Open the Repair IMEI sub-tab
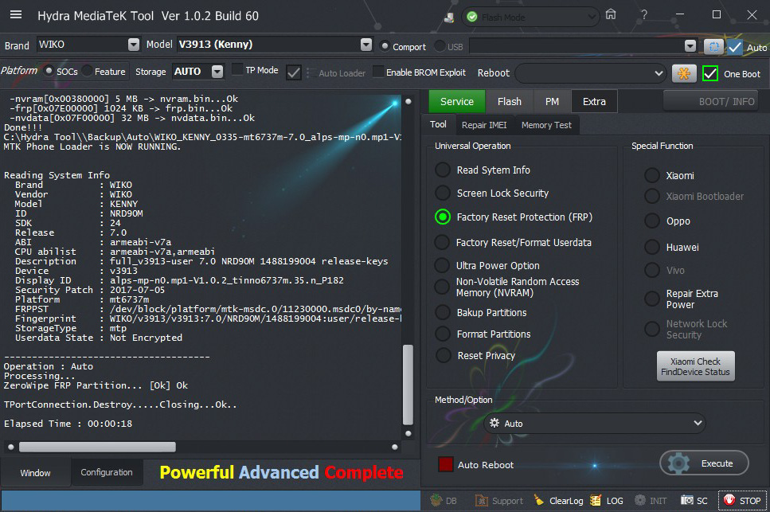The image size is (770, 512). pos(484,125)
